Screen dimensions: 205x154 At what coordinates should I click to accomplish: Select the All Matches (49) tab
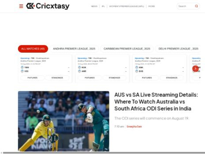coord(33,49)
